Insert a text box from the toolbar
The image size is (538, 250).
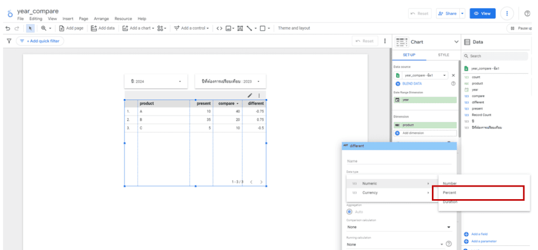240,28
